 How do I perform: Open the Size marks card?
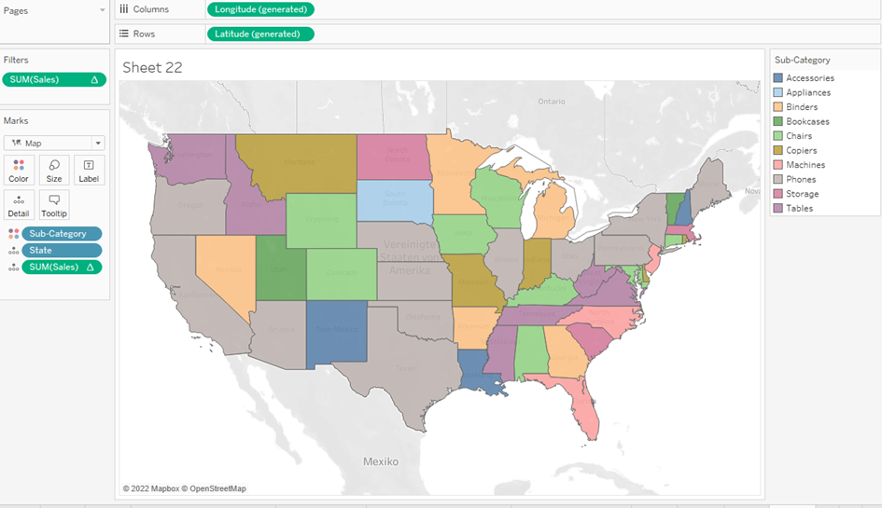(54, 171)
